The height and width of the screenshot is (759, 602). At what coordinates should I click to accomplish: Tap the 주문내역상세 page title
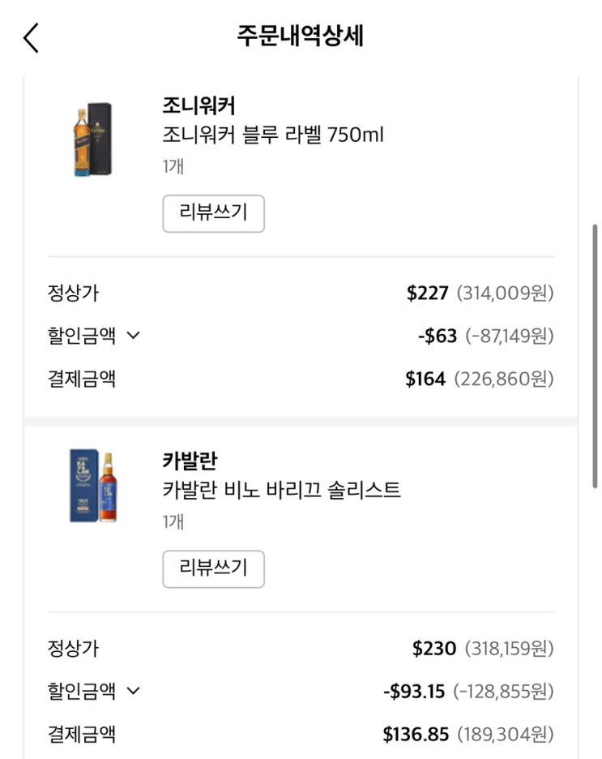click(301, 36)
